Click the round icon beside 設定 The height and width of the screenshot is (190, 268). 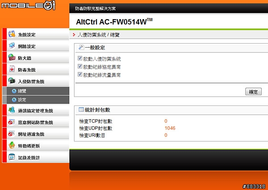pyautogui.click(x=14, y=100)
